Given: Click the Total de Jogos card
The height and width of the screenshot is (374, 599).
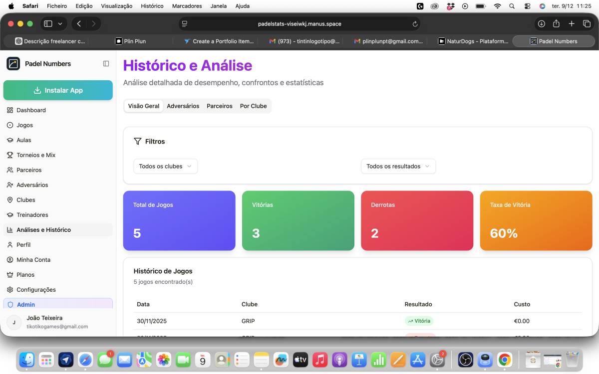Looking at the screenshot, I should point(179,220).
